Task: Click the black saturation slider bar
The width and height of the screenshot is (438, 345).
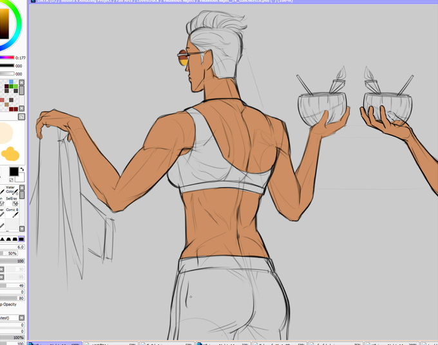Action: click(x=6, y=66)
